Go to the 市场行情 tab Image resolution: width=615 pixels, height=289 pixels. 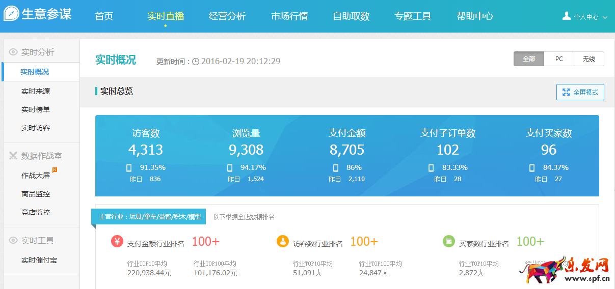click(x=289, y=16)
